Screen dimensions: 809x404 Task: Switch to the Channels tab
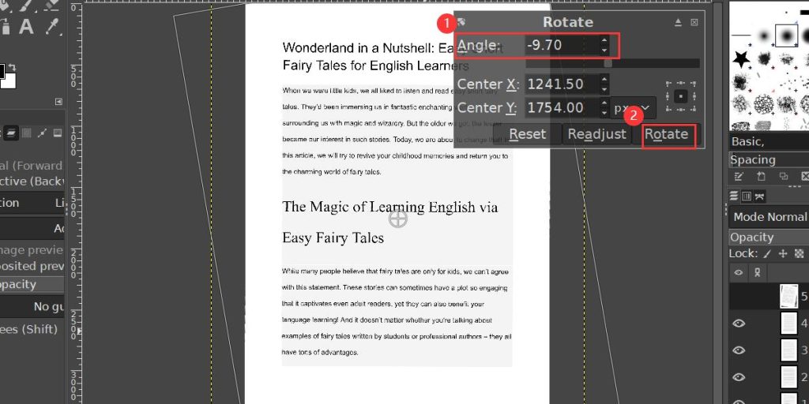click(747, 196)
